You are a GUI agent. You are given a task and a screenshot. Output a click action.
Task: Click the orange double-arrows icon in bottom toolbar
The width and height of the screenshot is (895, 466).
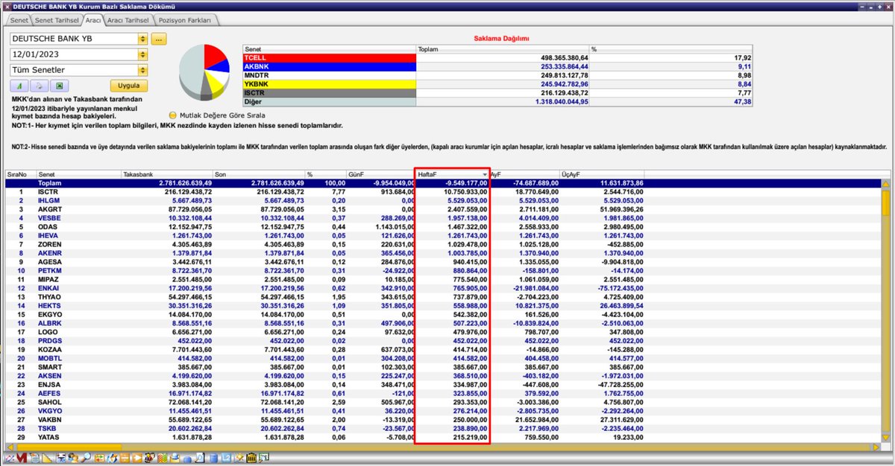(99, 458)
